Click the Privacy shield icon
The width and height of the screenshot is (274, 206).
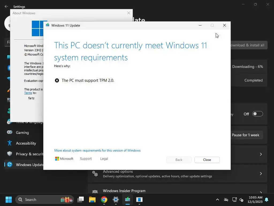[10, 154]
